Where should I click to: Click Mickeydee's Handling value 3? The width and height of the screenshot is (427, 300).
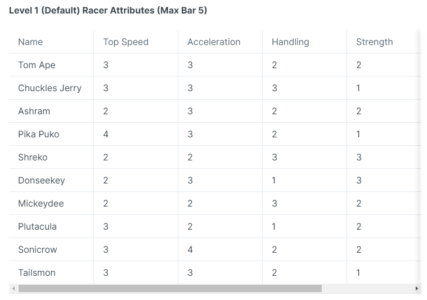tap(275, 204)
